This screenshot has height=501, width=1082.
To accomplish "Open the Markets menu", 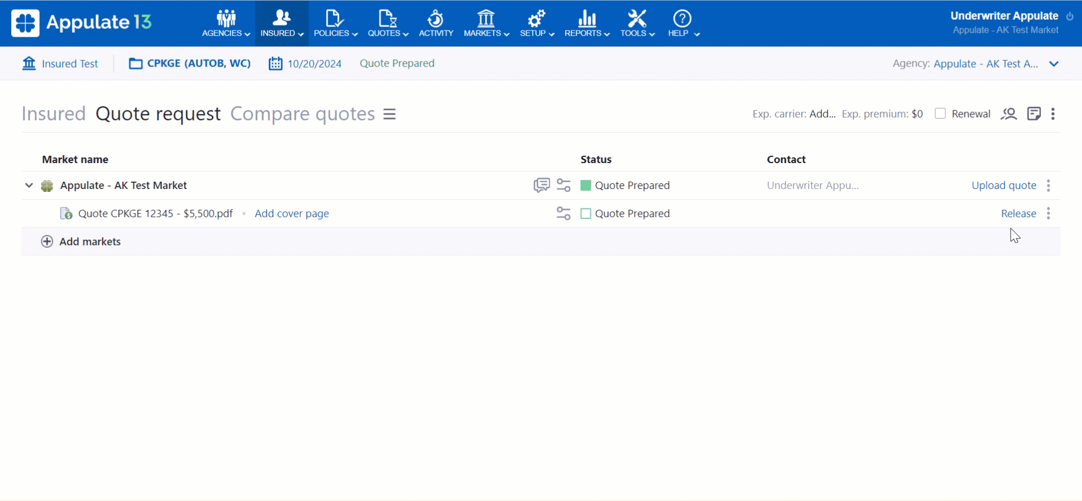I will 486,23.
